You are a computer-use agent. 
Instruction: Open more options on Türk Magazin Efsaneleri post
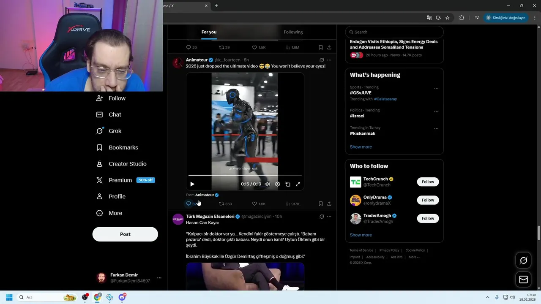pyautogui.click(x=329, y=217)
